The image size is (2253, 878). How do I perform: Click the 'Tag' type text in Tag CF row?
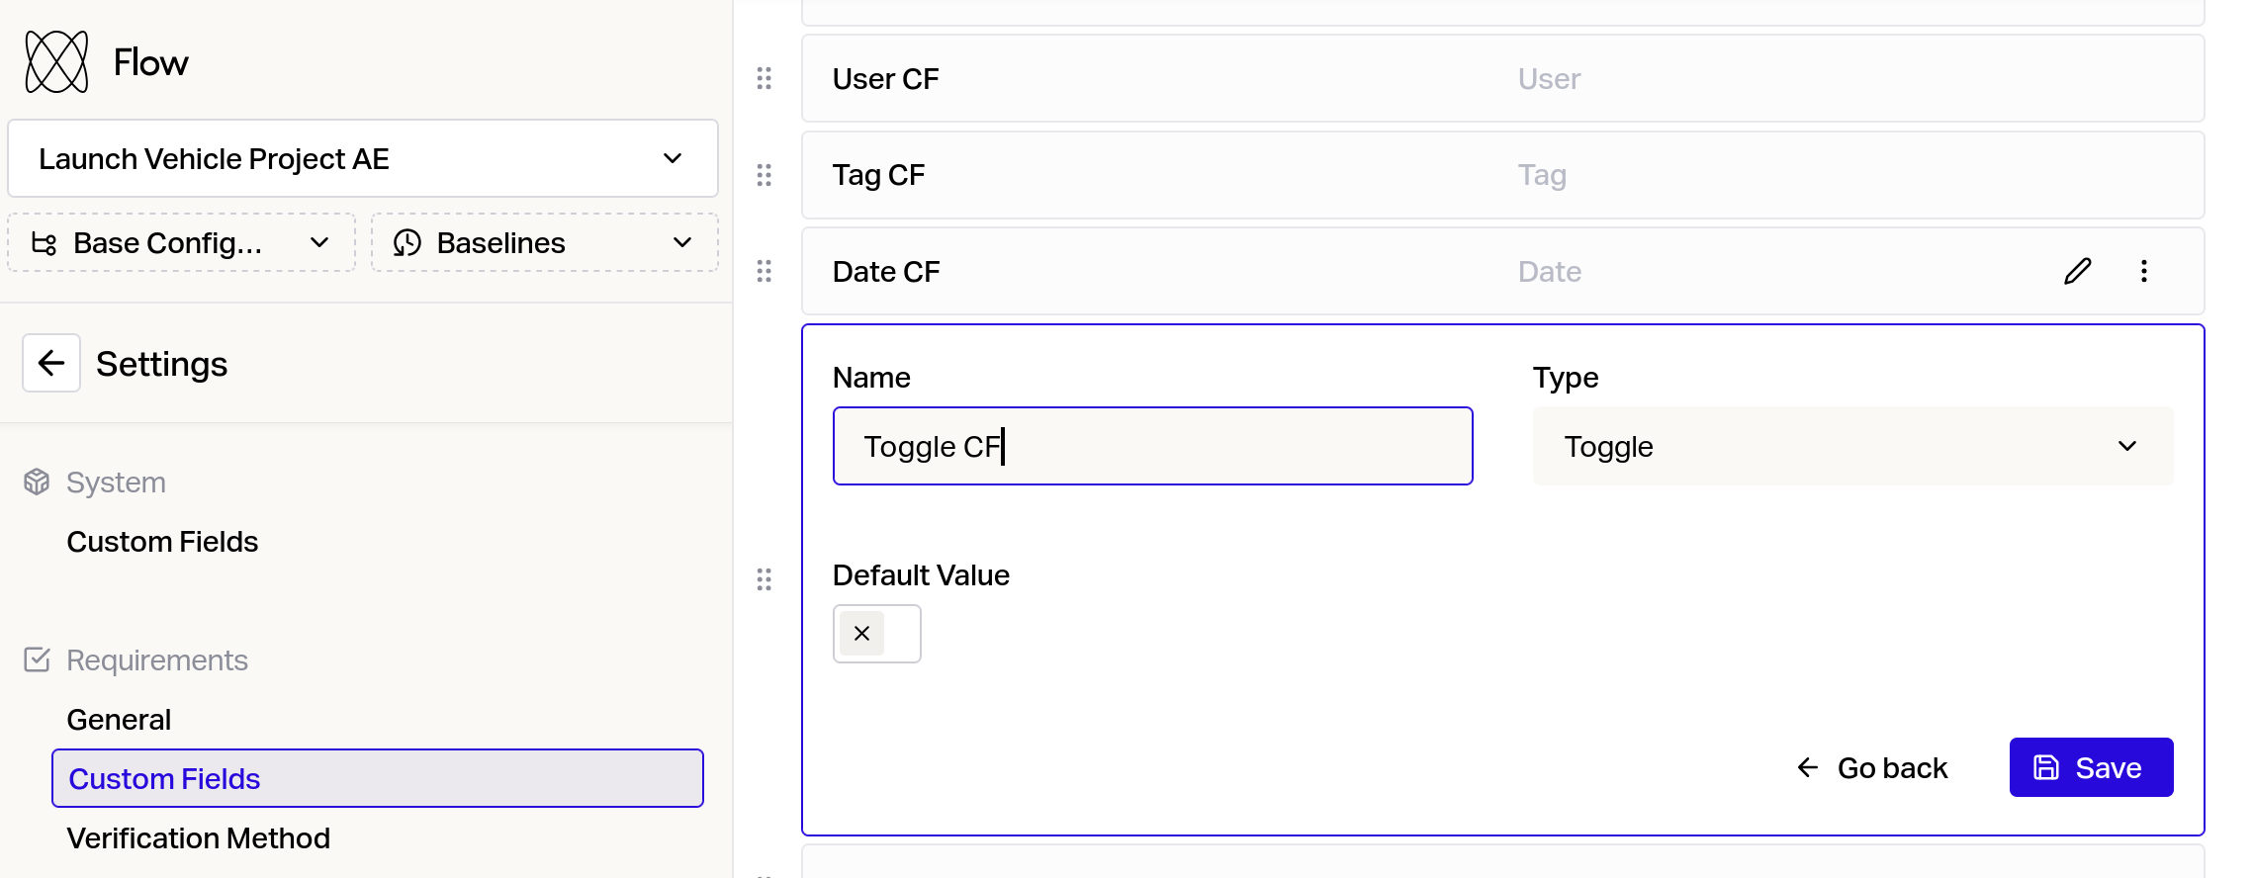tap(1542, 176)
